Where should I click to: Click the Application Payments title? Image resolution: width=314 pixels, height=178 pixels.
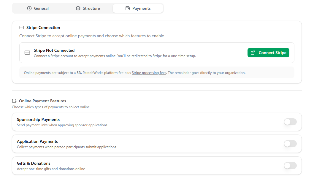[x=37, y=141]
